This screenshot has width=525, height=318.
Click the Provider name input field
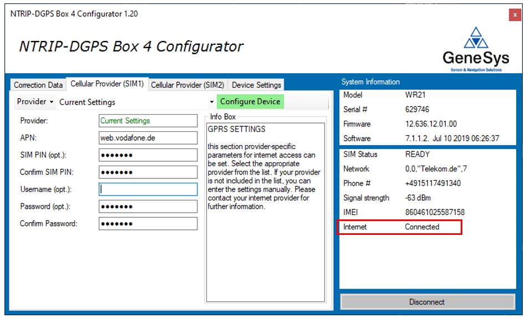click(148, 121)
